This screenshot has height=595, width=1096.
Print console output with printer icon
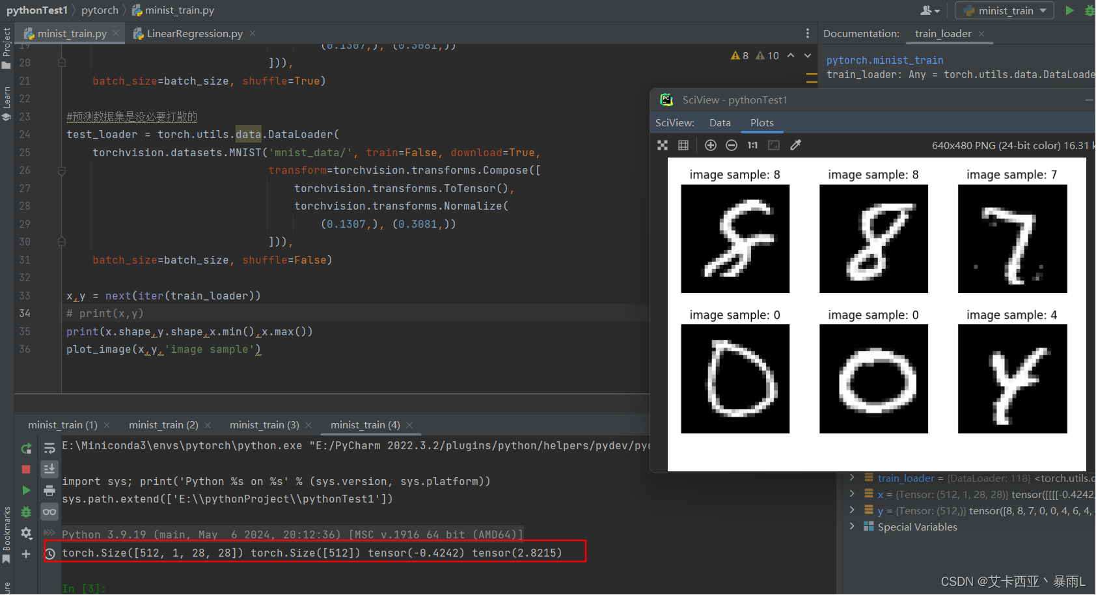tap(49, 490)
